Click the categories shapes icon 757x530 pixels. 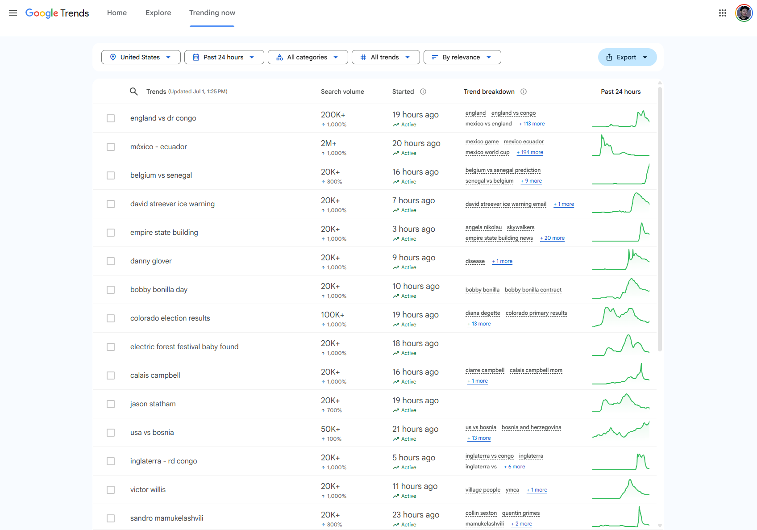(279, 57)
